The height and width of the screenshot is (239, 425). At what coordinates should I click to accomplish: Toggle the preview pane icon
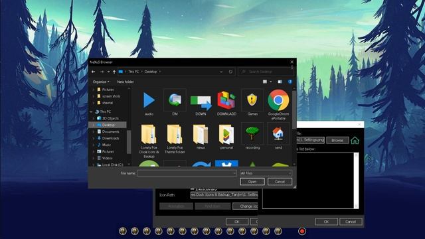point(280,82)
